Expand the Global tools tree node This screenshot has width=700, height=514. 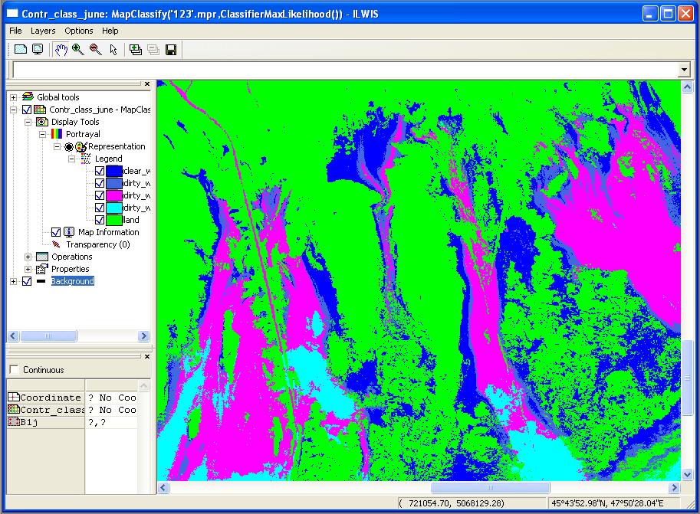tap(13, 97)
